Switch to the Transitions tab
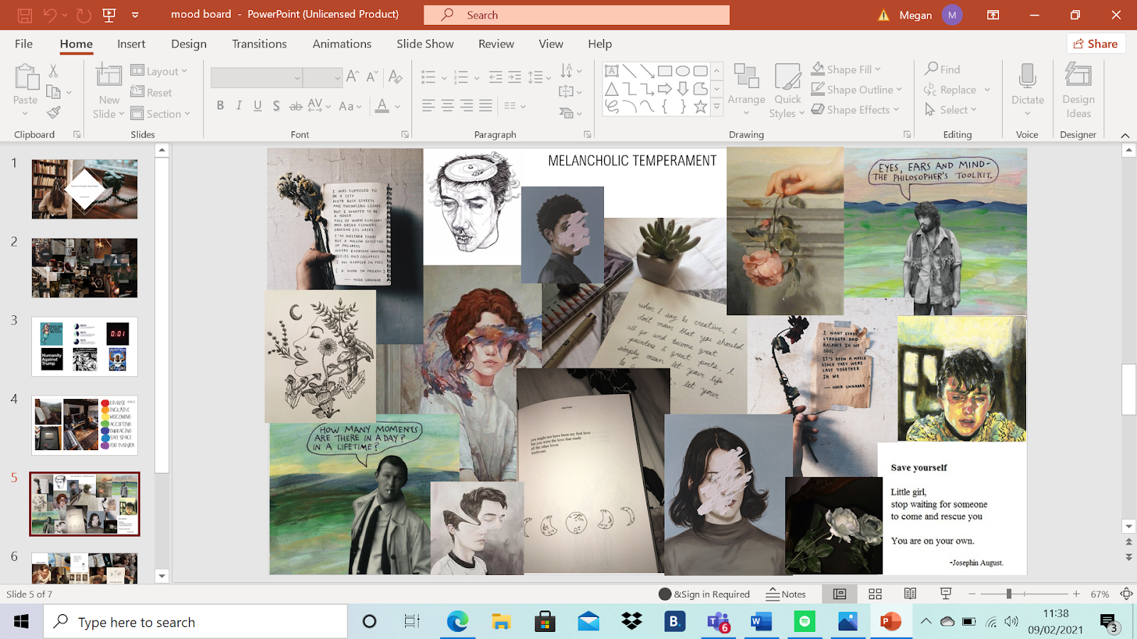The width and height of the screenshot is (1137, 639). click(259, 44)
